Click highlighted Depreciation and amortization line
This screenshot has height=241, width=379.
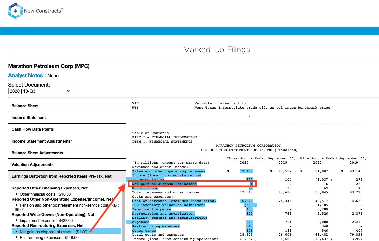coord(163,214)
